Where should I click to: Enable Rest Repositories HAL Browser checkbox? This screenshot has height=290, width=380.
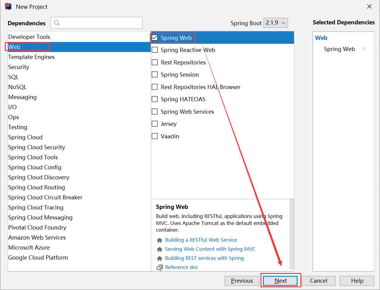155,87
